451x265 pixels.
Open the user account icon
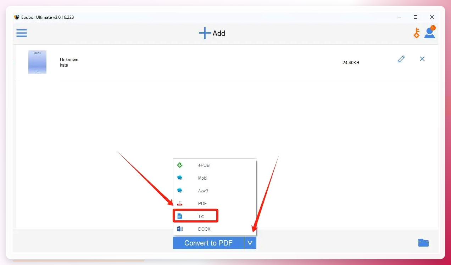click(430, 33)
